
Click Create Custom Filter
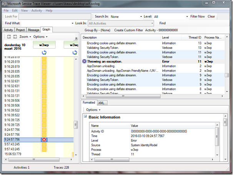coord(128,30)
